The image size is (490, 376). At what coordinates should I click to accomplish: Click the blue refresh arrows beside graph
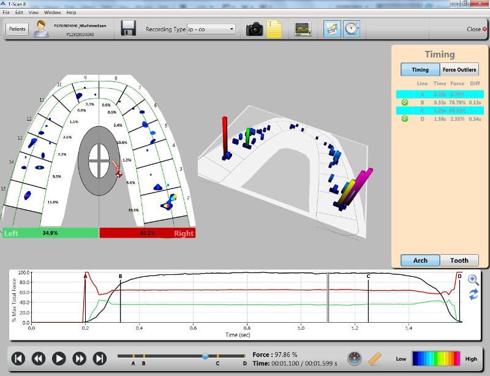(473, 295)
